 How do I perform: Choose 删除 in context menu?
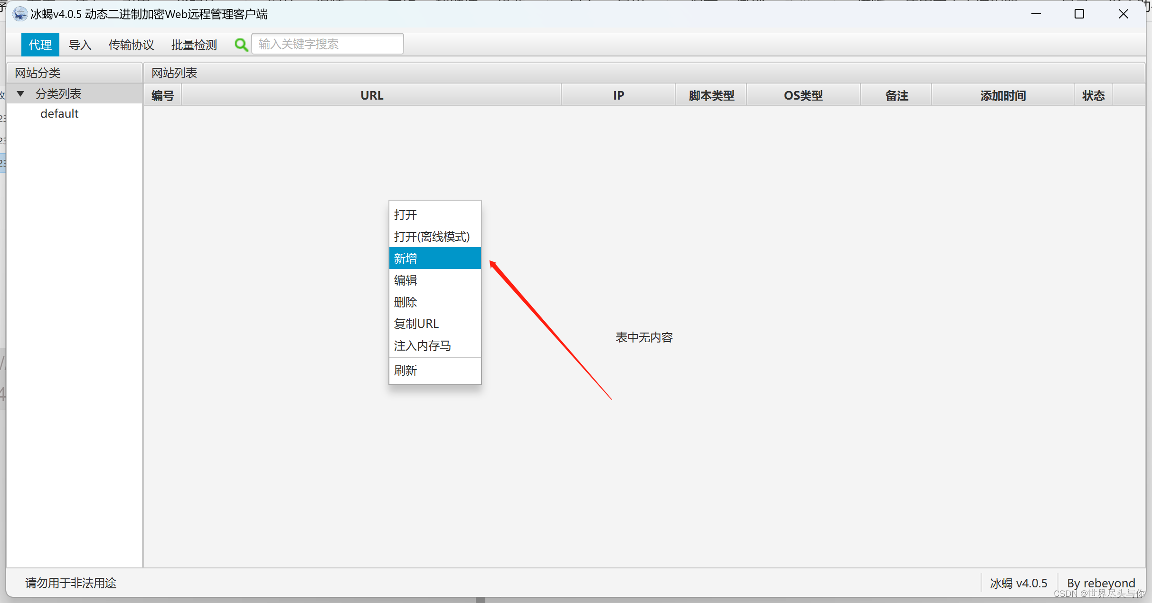[435, 302]
